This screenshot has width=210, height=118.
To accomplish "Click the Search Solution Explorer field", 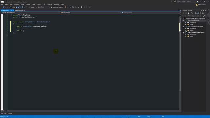I will [x=193, y=16].
